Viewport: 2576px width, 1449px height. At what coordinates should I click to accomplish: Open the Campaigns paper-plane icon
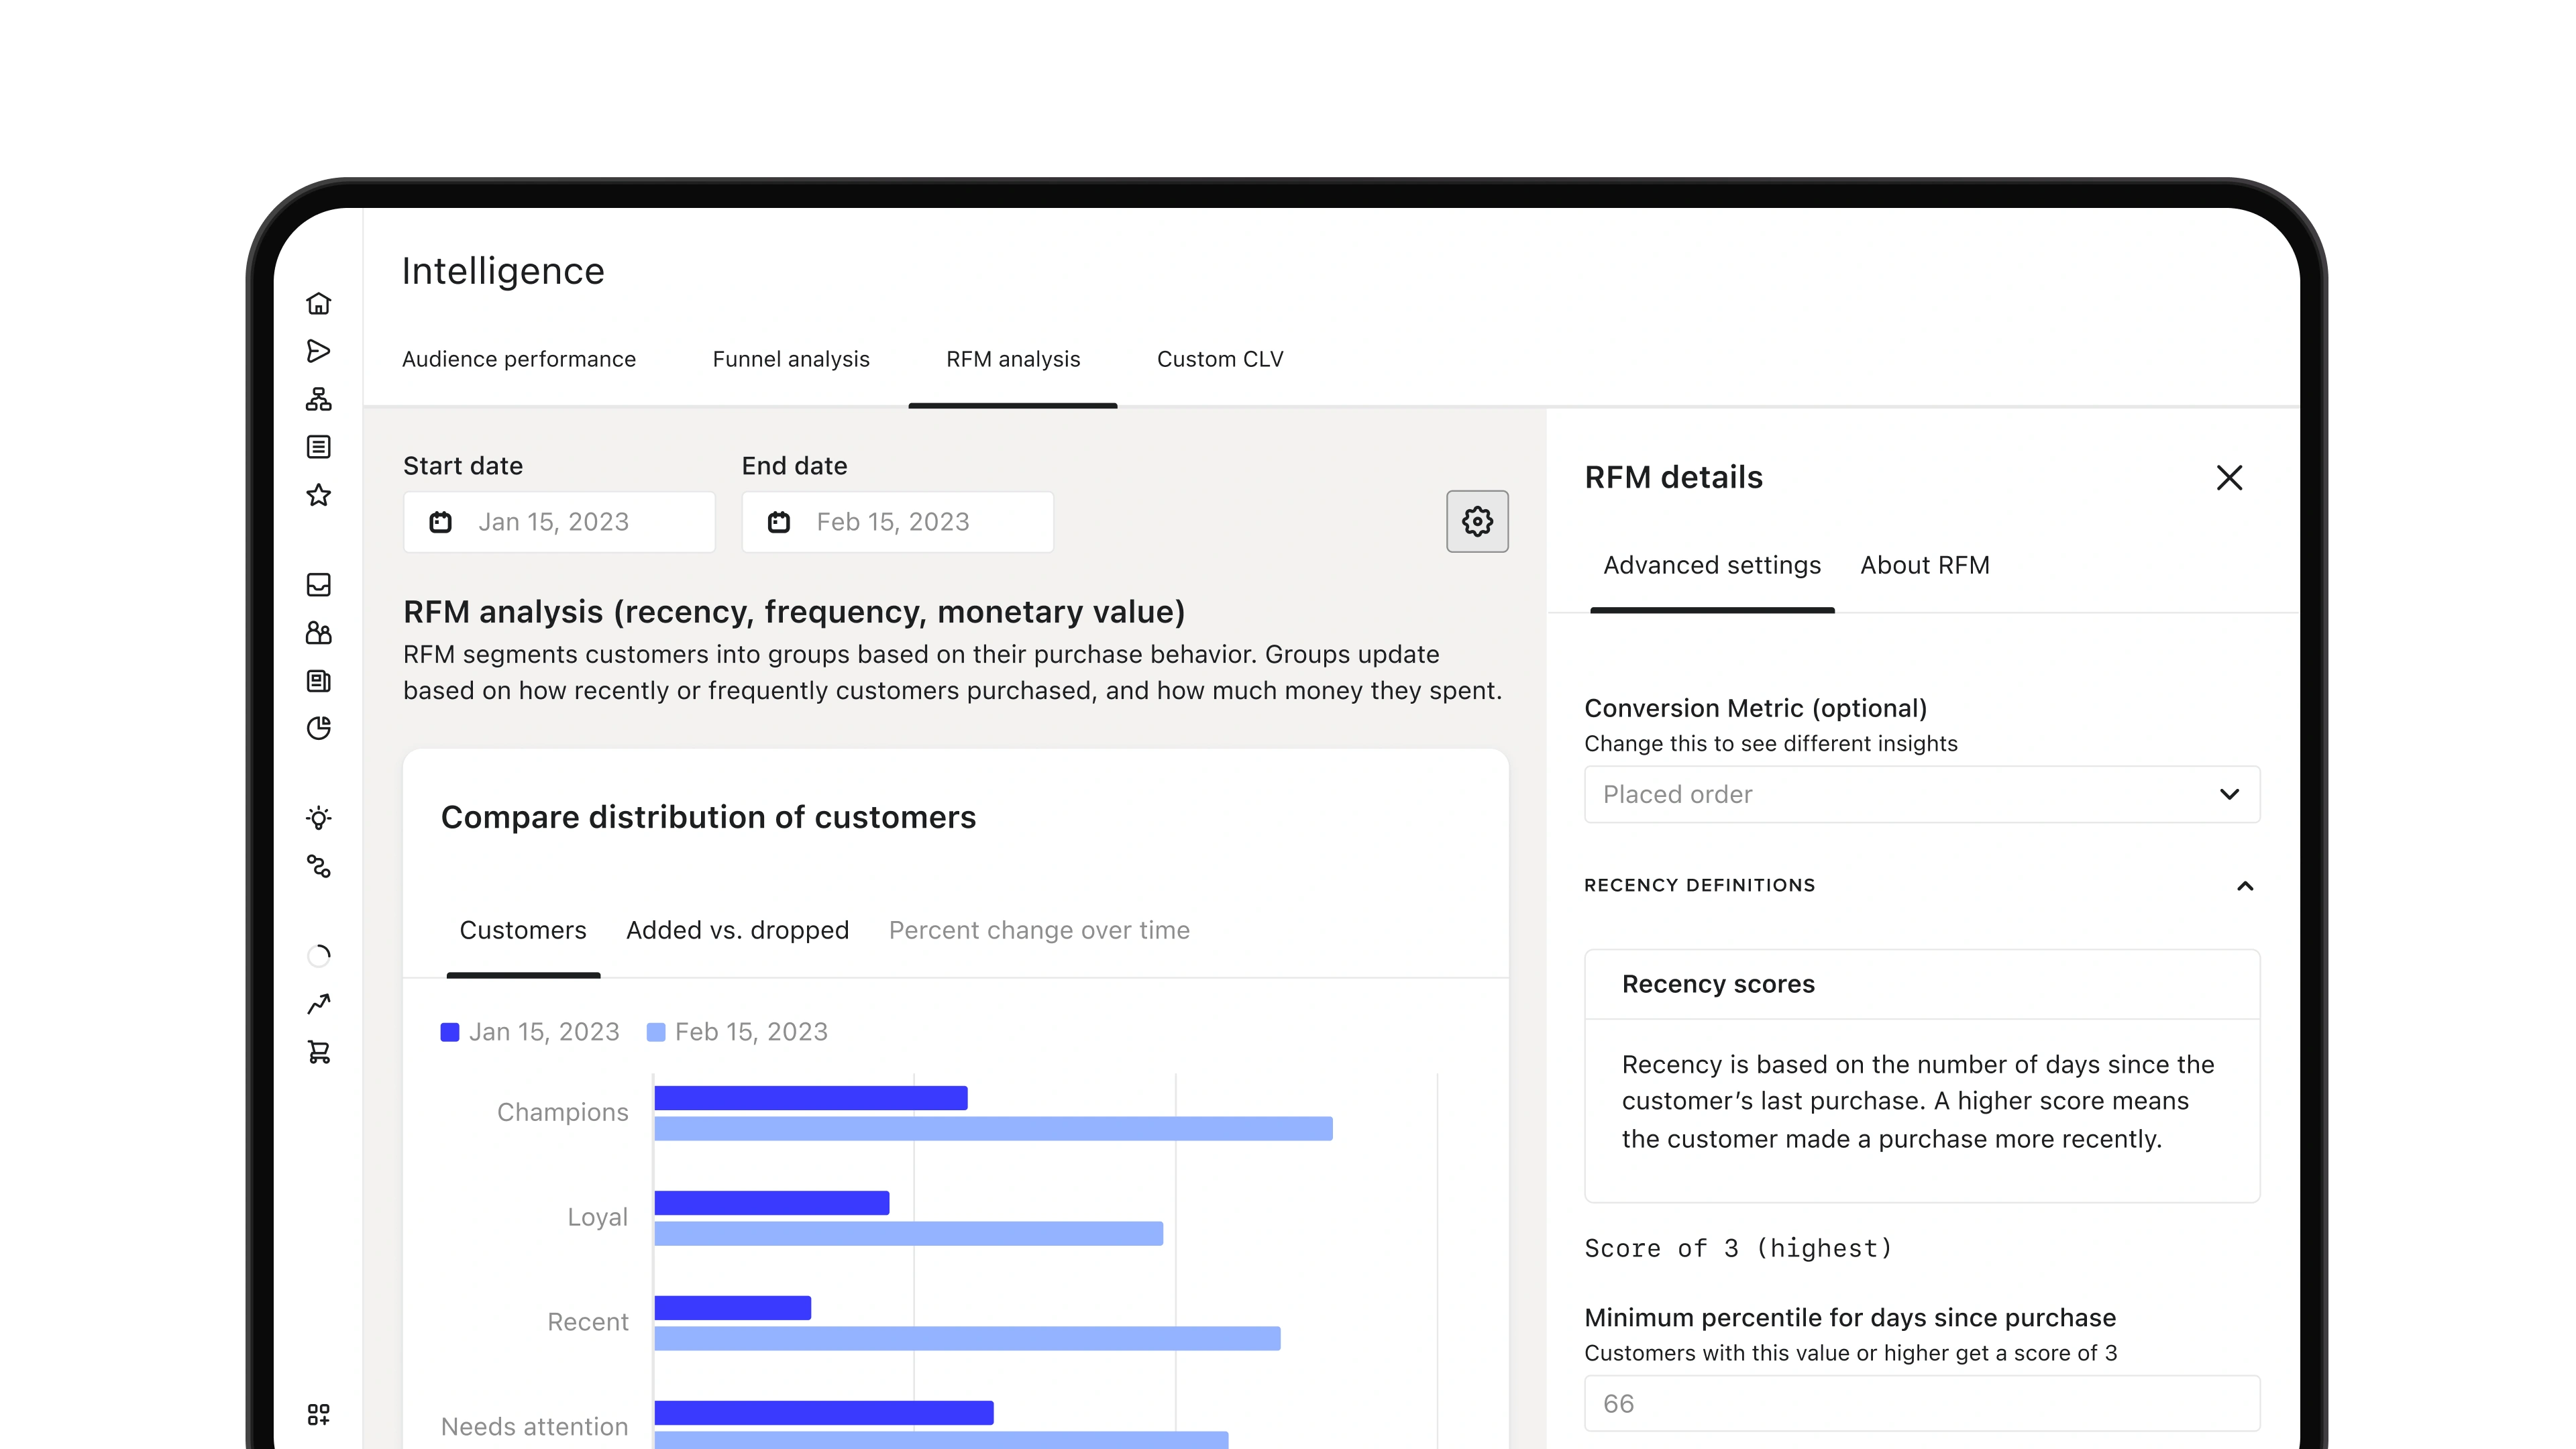[x=318, y=351]
